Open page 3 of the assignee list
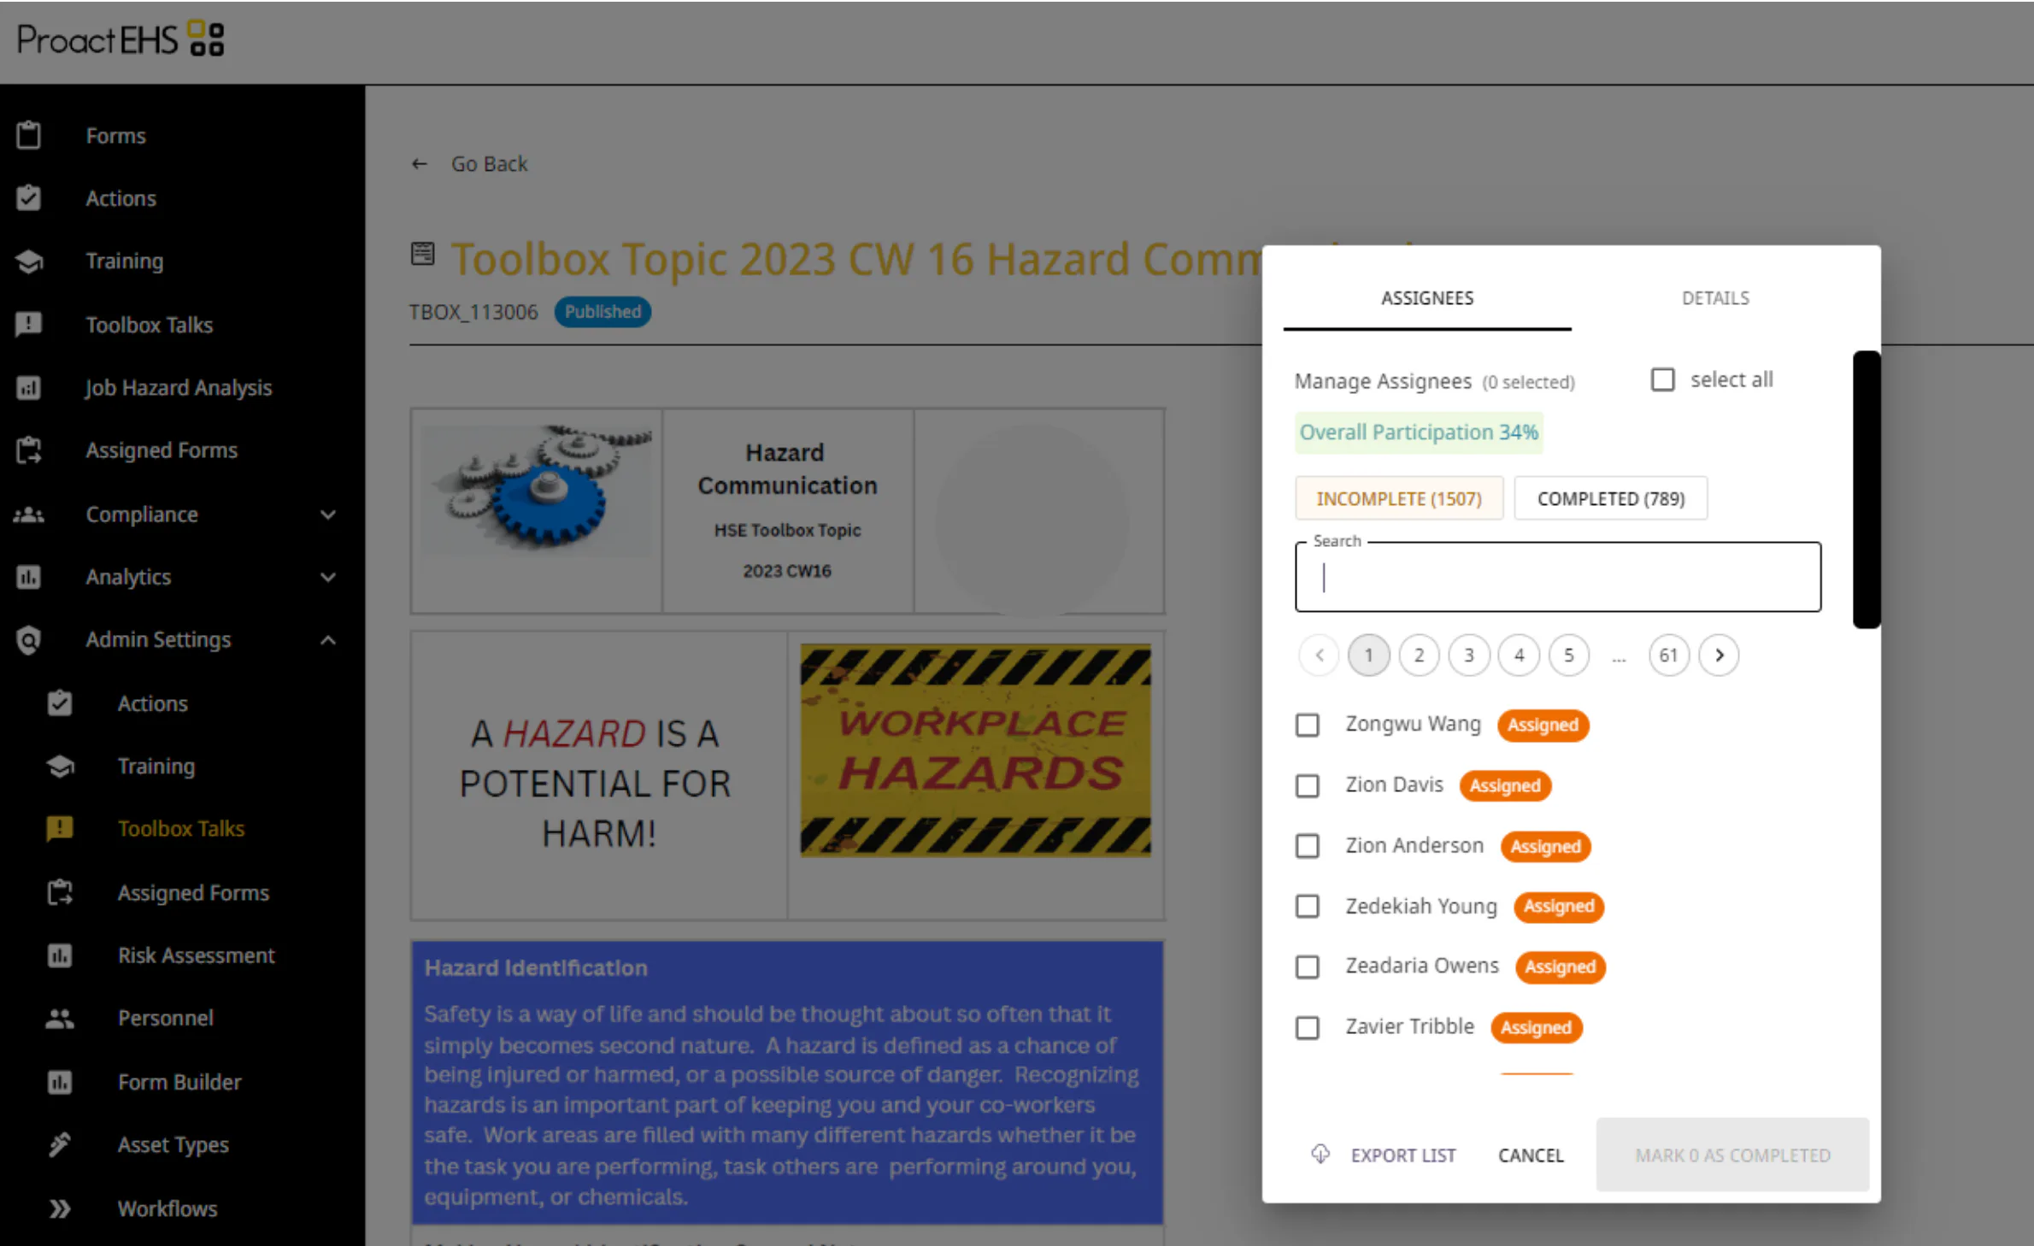 coord(1469,655)
